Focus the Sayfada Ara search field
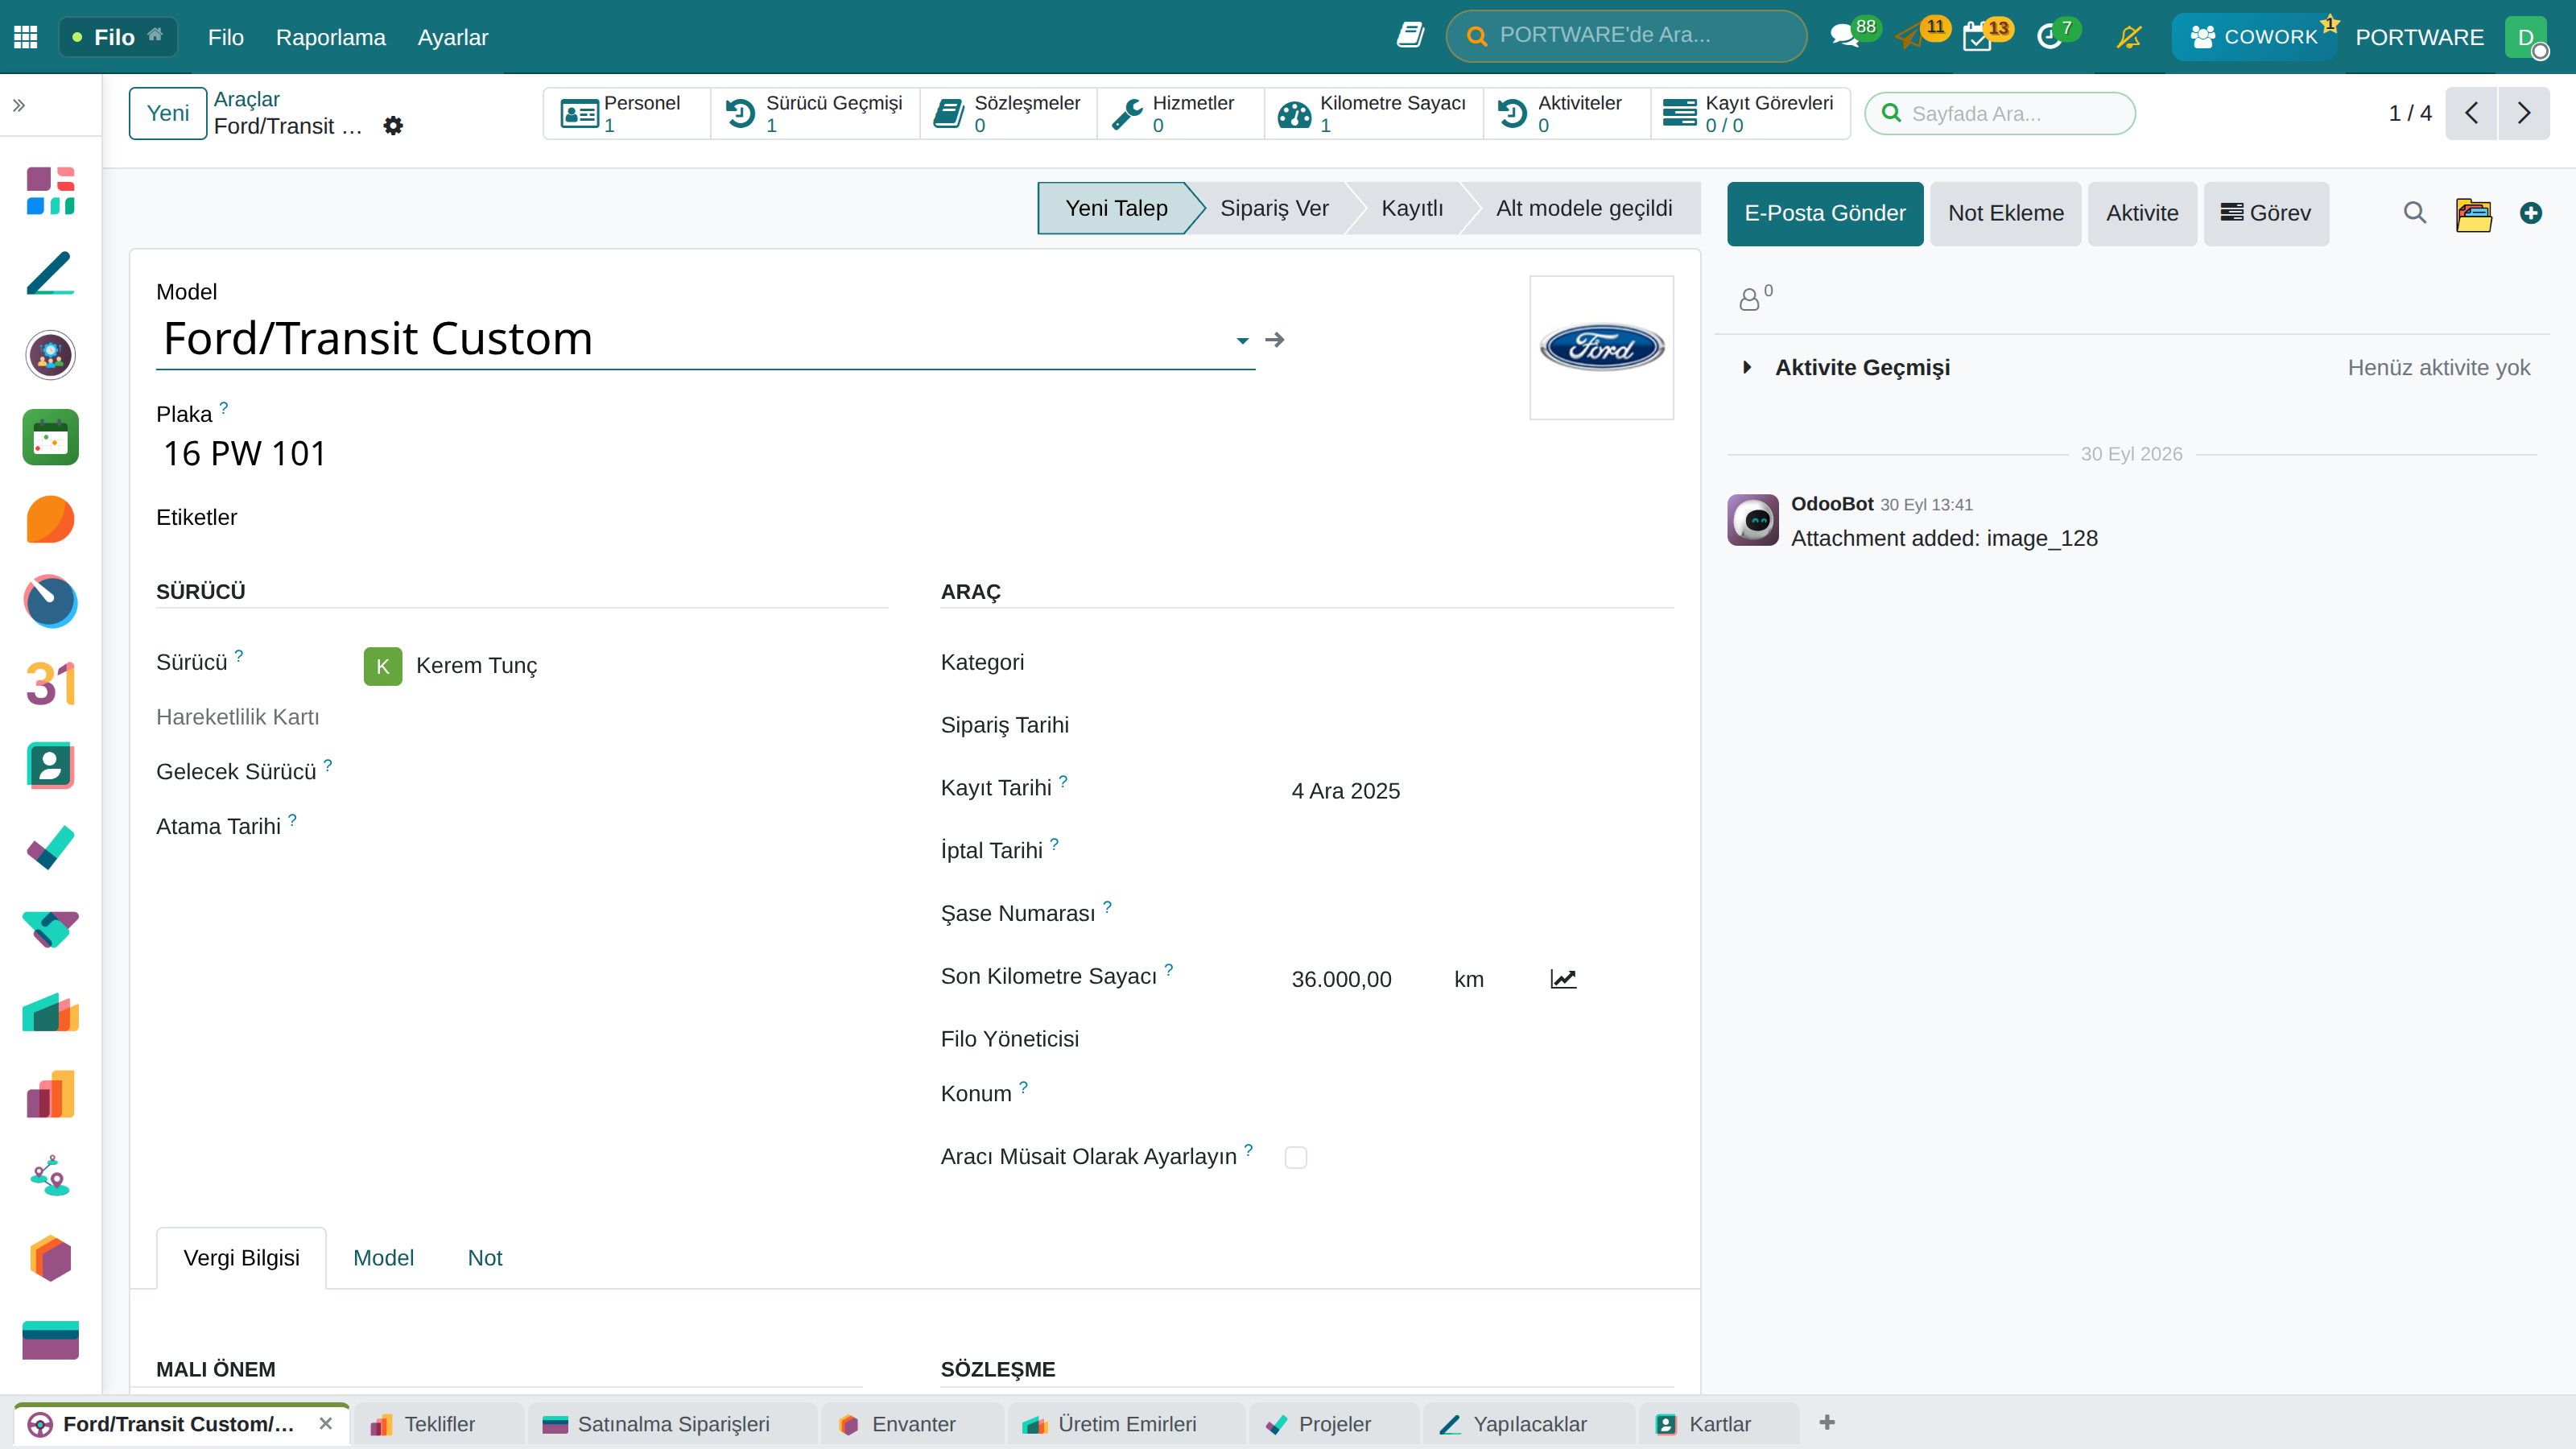2576x1449 pixels. (x=2000, y=113)
